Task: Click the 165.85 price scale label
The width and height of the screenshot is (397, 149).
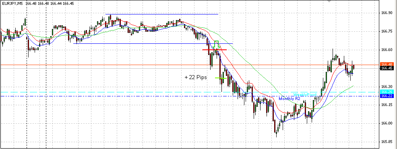Action: 387,142
